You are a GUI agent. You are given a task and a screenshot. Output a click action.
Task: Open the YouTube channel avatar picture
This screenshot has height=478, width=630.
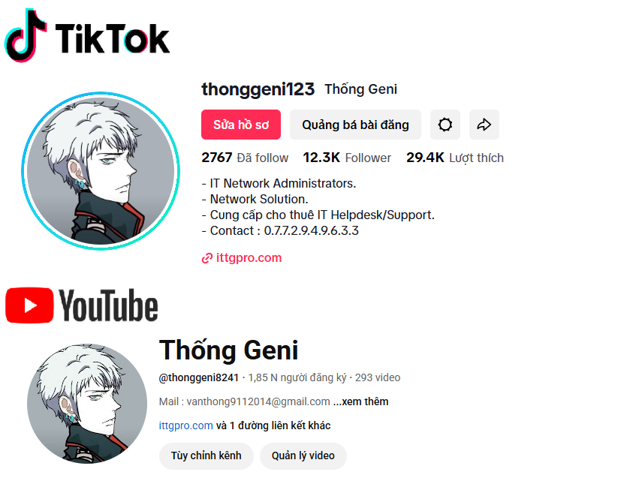[x=87, y=403]
